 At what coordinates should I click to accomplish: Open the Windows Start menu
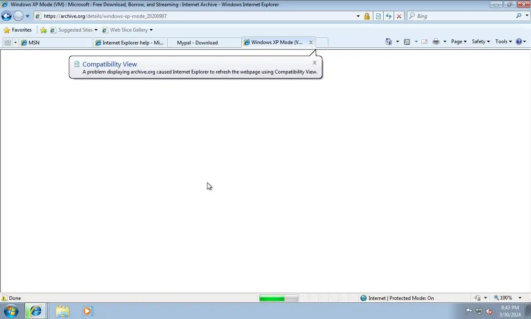point(11,311)
